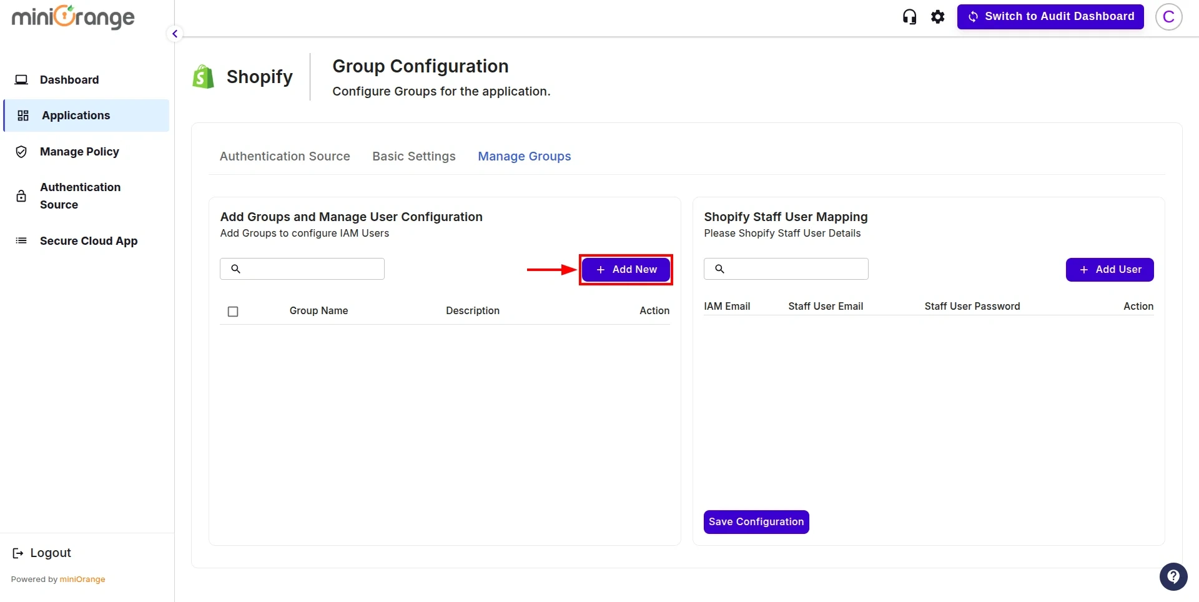Viewport: 1199px width, 602px height.
Task: Click the help question mark icon
Action: (1173, 576)
